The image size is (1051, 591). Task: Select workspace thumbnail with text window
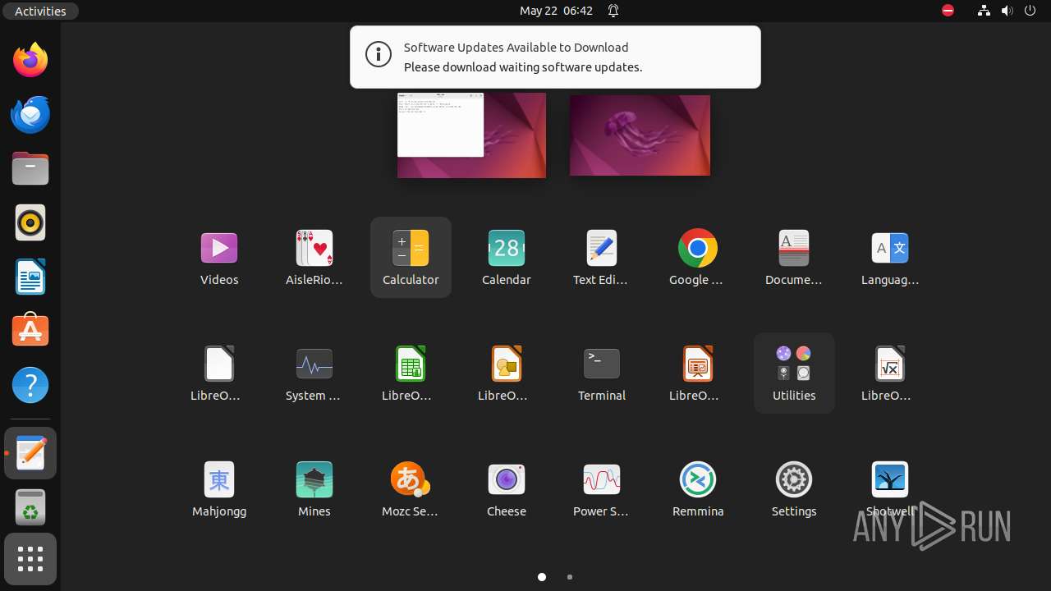pos(471,135)
